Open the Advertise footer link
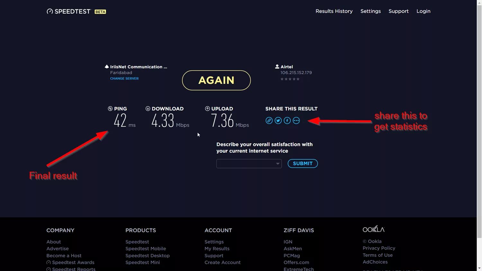The width and height of the screenshot is (482, 271). point(58,248)
